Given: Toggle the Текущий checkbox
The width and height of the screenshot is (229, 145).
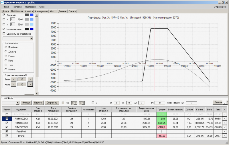Looking at the screenshot, I should [4, 15].
